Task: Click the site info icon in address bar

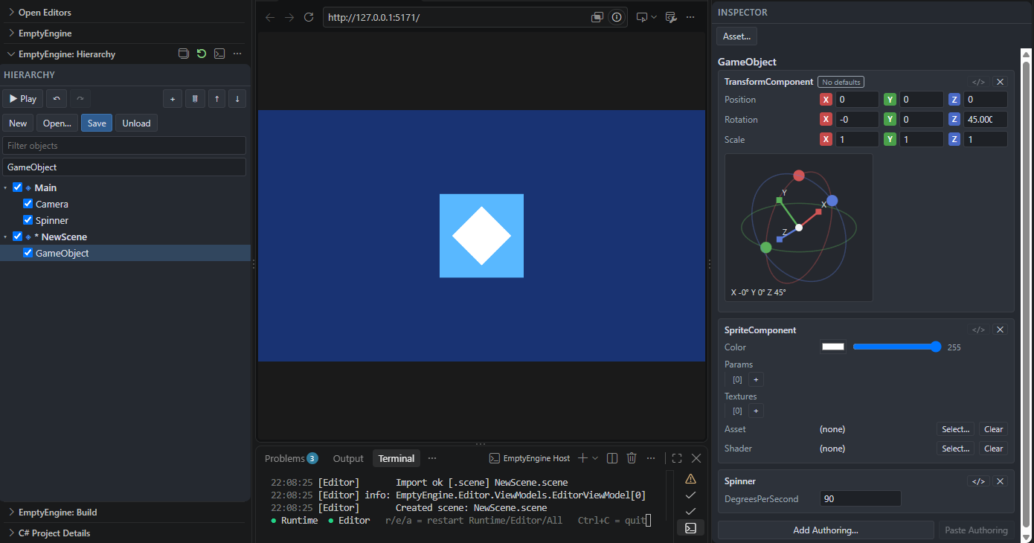Action: (x=616, y=17)
